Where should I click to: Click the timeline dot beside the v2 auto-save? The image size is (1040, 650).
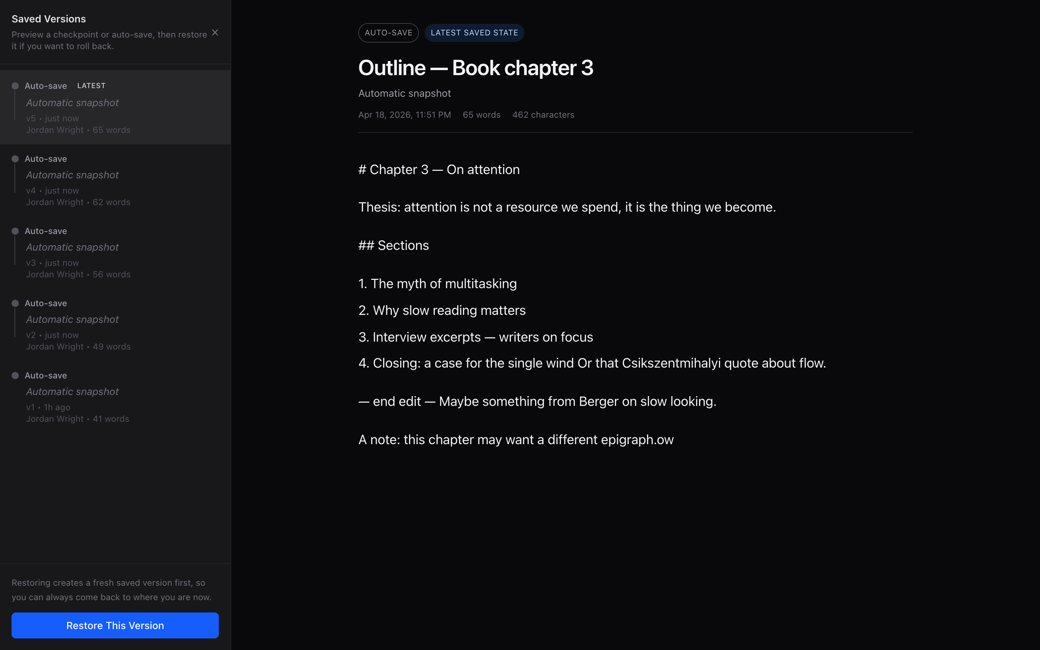[15, 303]
